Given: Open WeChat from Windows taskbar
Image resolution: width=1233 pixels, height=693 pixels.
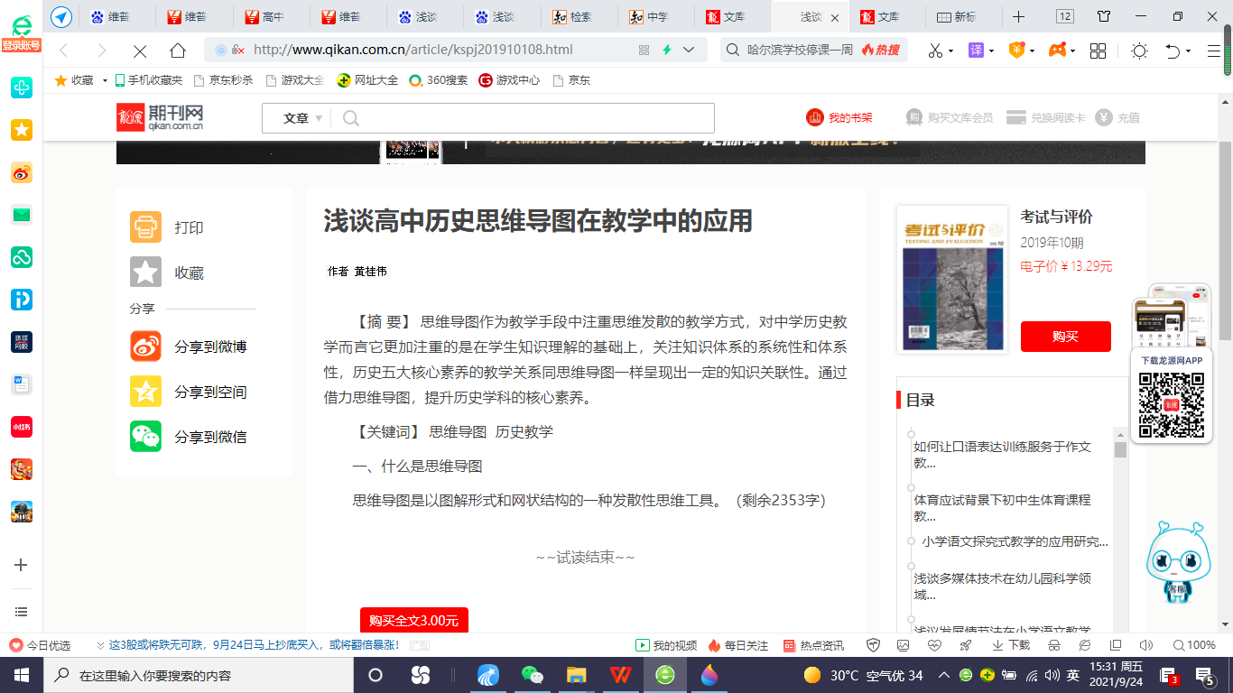Looking at the screenshot, I should pos(533,675).
